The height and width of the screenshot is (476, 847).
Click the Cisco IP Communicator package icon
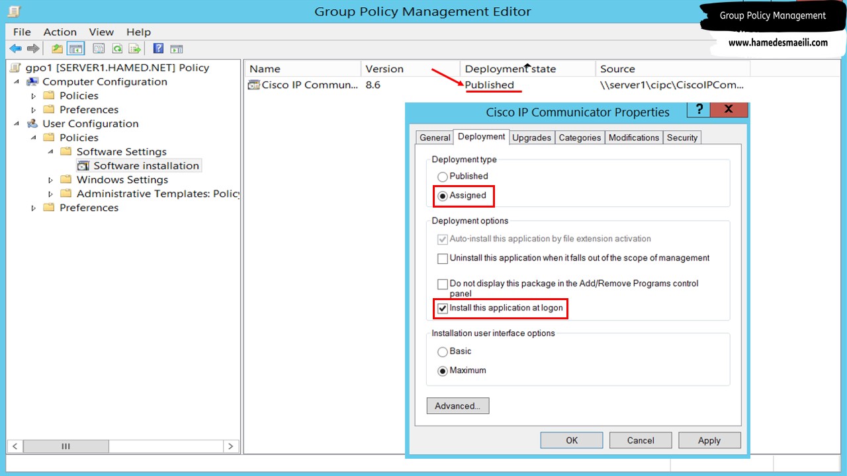pos(253,85)
